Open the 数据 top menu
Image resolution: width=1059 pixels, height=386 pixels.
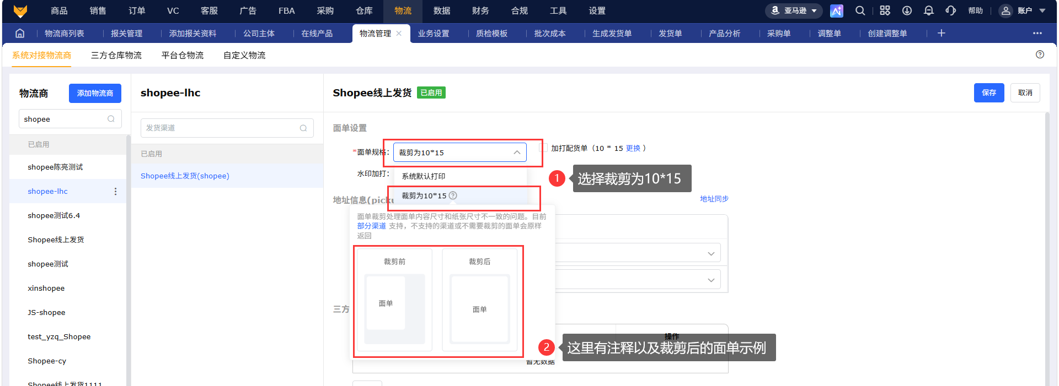(442, 11)
